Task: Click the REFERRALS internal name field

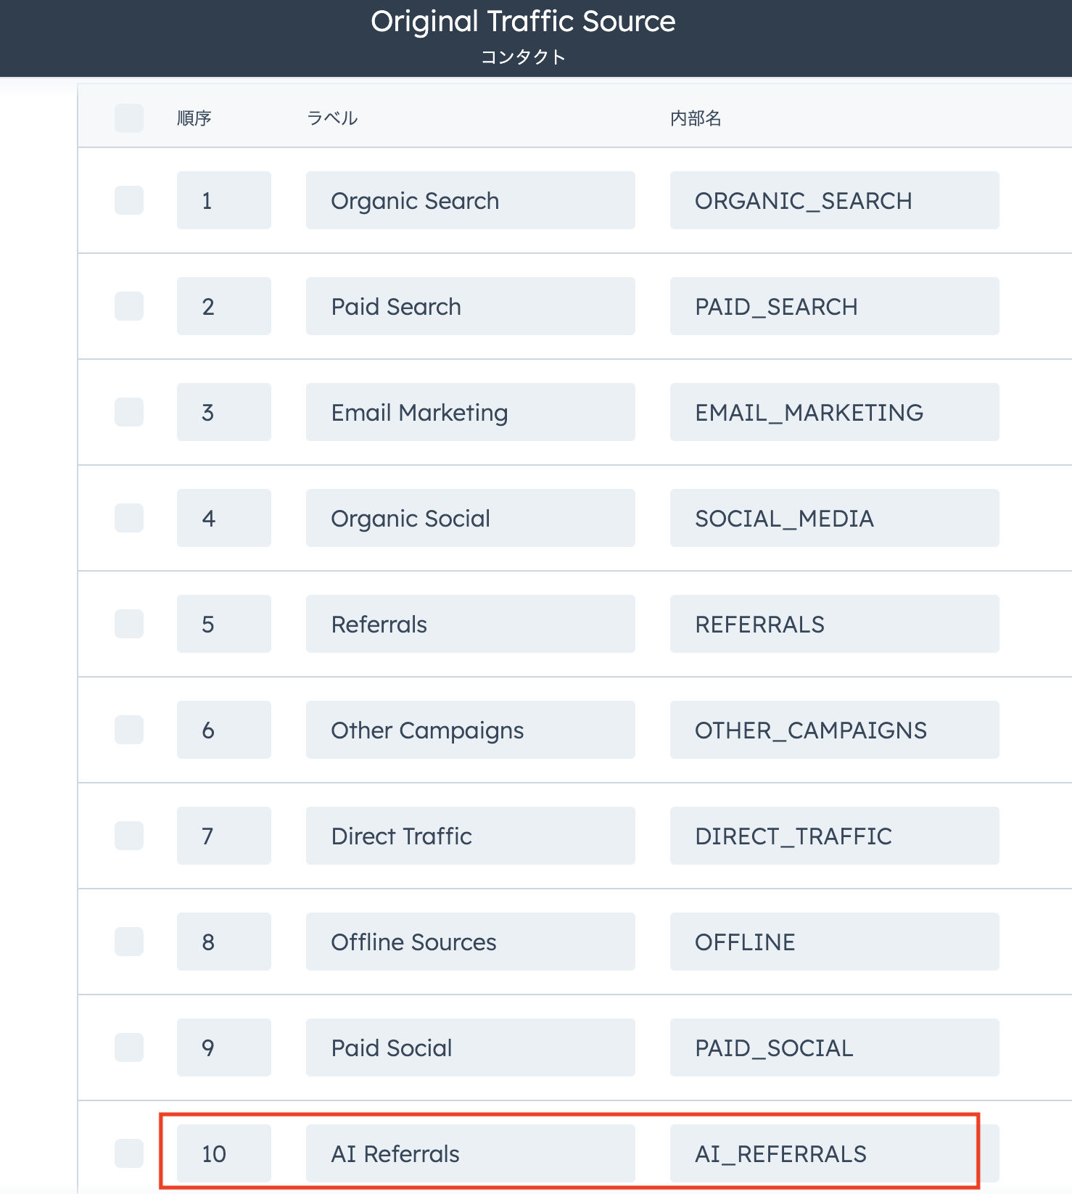Action: tap(835, 624)
